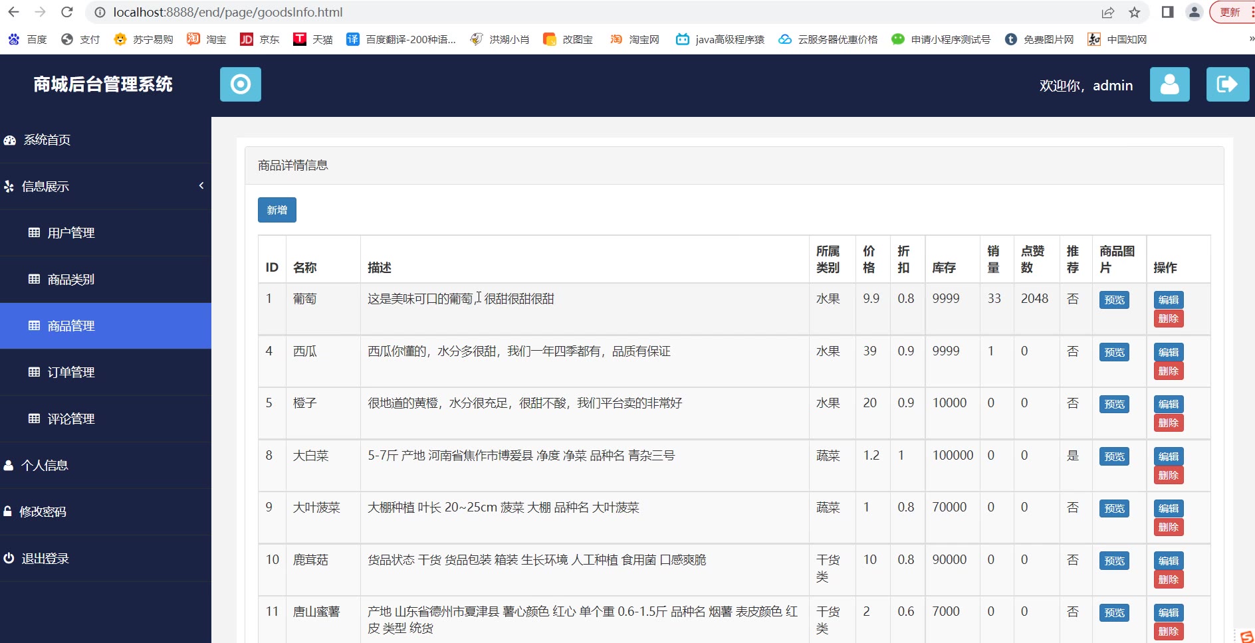The height and width of the screenshot is (643, 1255).
Task: Open the 京东 bookmark
Action: (260, 39)
